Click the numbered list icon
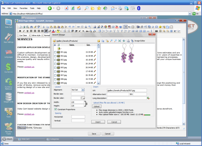The height and width of the screenshot is (146, 202). point(65,31)
